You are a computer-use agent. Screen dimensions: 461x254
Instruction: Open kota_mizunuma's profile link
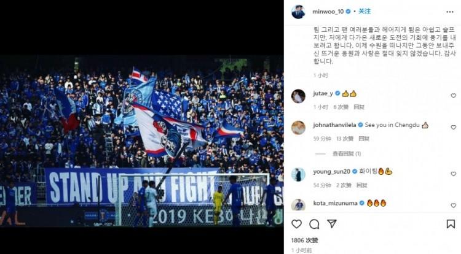coord(335,203)
